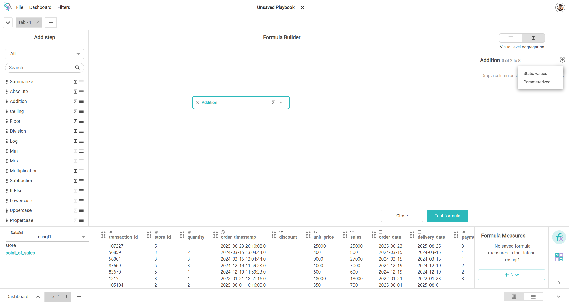Switch to row level aggregation toggle
The width and height of the screenshot is (569, 303).
511,38
